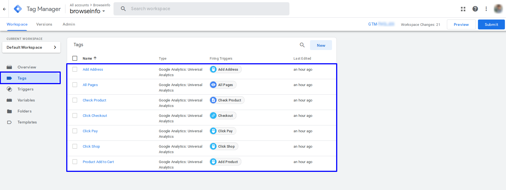Click the Tag Manager logo icon
The image size is (506, 190).
pyautogui.click(x=18, y=9)
